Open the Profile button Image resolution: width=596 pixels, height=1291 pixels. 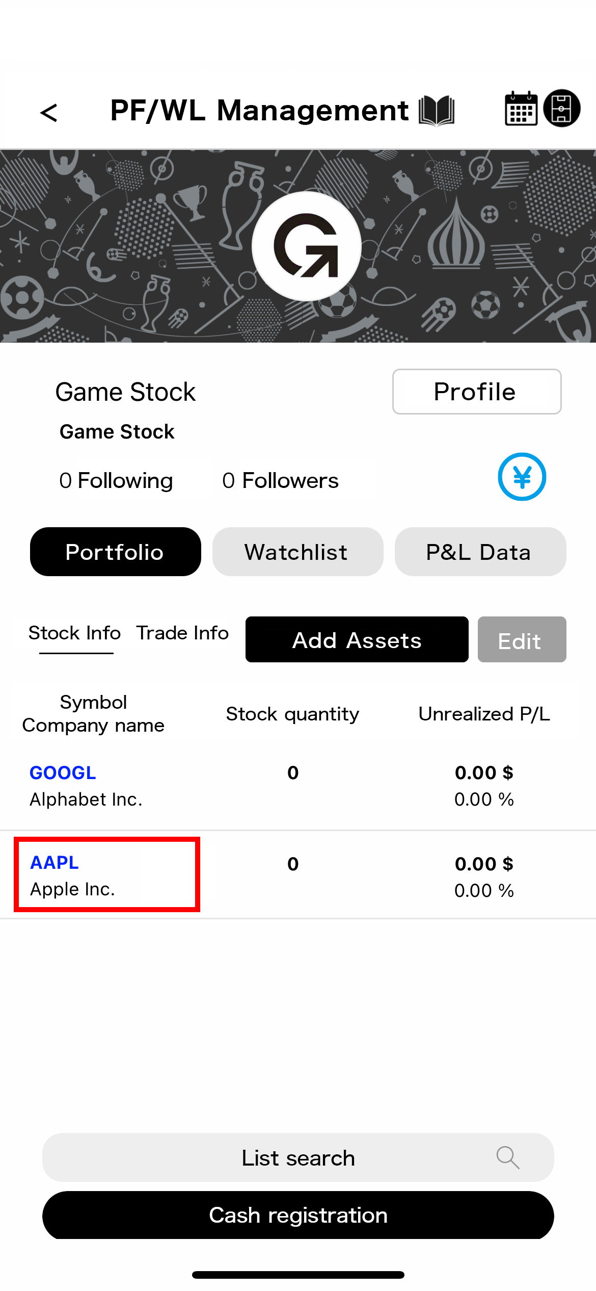[x=477, y=392]
